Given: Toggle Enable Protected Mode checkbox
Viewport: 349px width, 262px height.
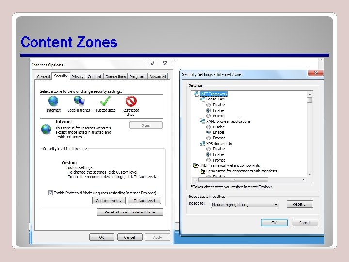Looking at the screenshot, I should 50,193.
